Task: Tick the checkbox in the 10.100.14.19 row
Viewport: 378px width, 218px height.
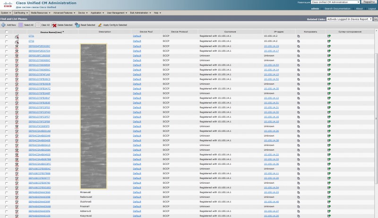Action: (7, 47)
